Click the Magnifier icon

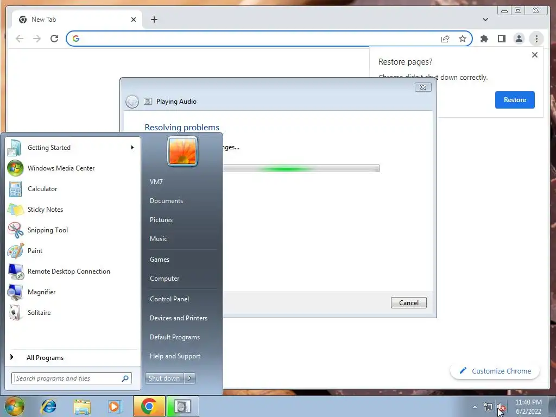point(15,292)
